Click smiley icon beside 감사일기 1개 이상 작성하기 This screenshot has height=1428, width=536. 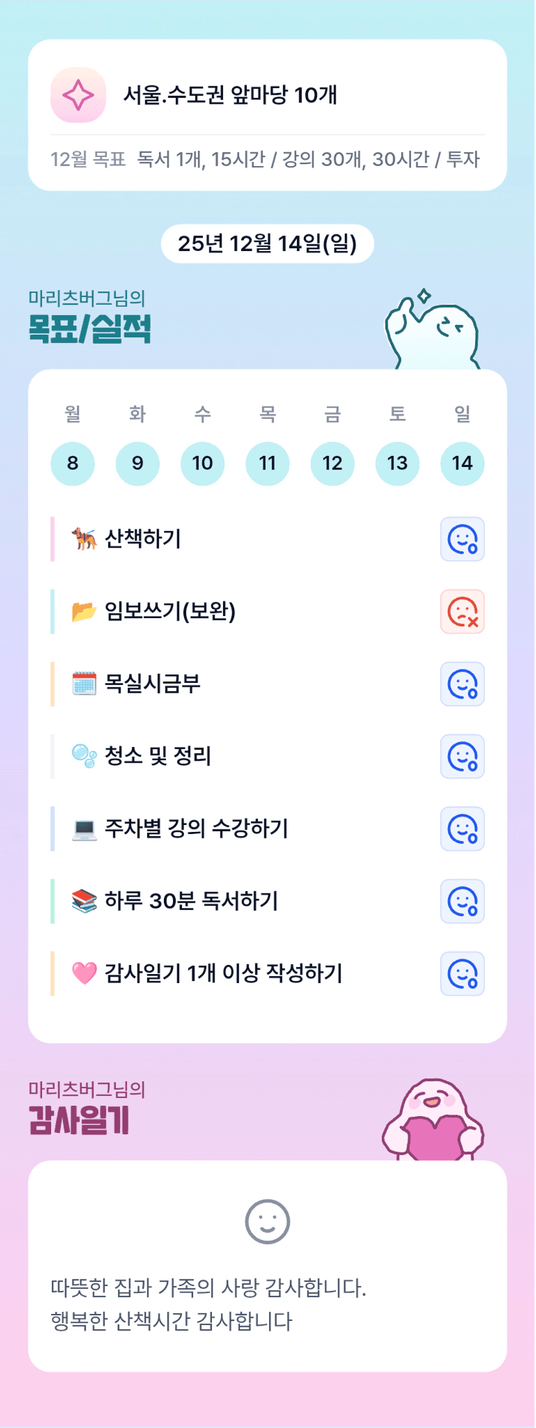(462, 973)
